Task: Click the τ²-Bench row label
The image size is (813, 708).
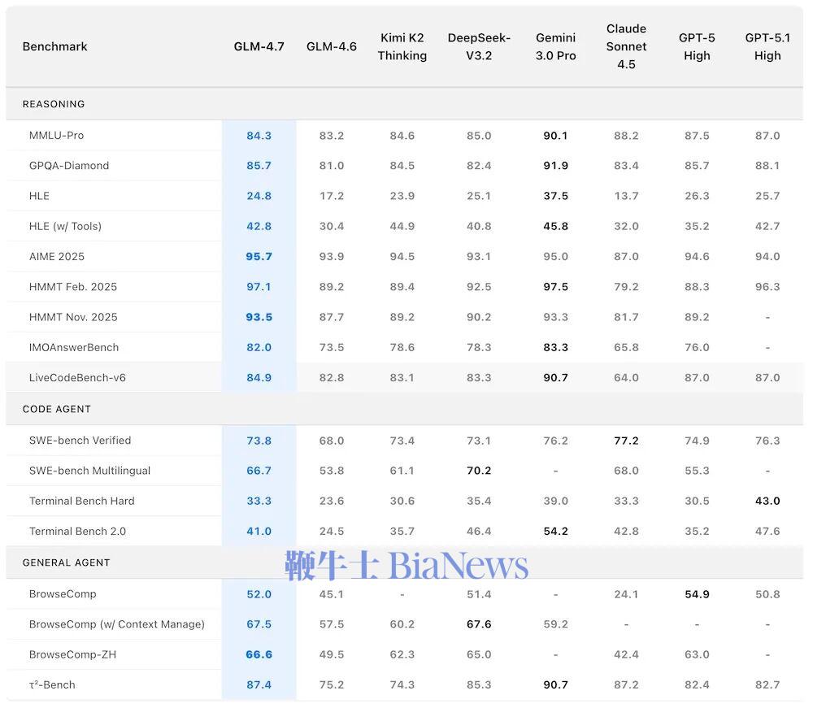Action: click(x=52, y=685)
